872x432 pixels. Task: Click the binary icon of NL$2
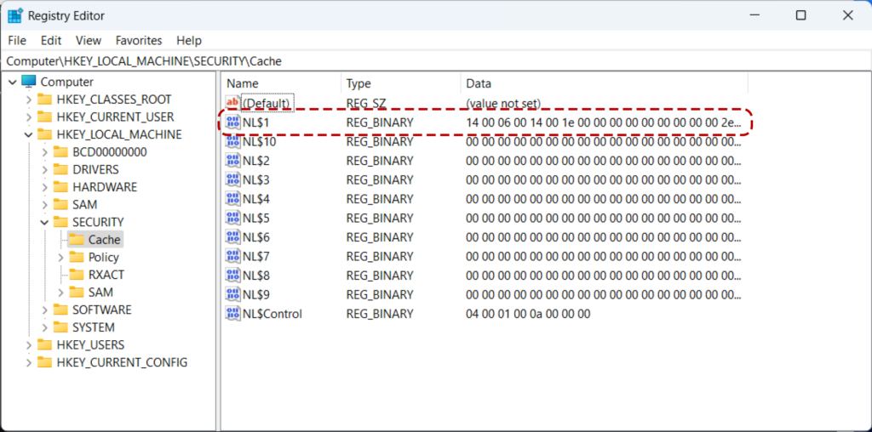(232, 161)
